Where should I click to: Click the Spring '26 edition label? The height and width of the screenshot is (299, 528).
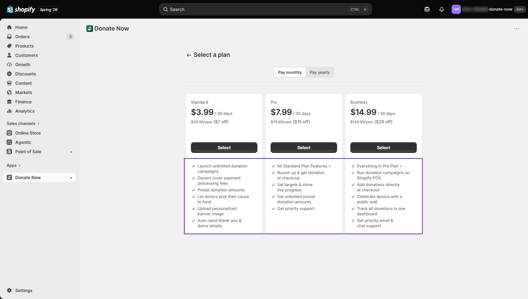point(49,10)
